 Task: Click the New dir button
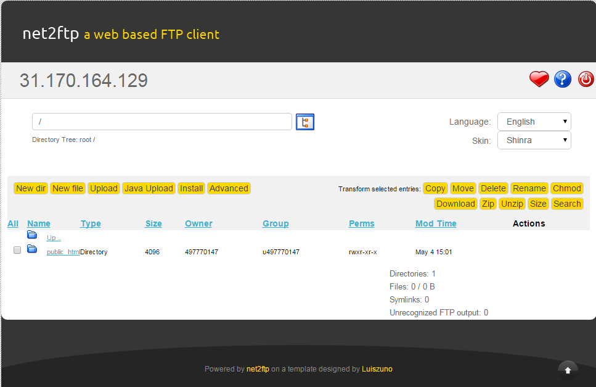31,188
